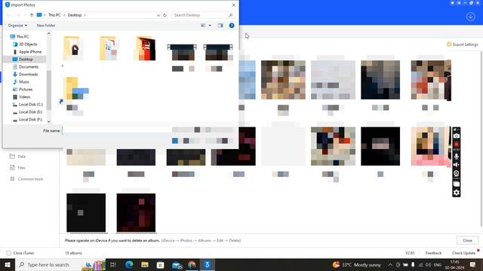
Task: Click the red record button in recorder bar
Action: [456, 144]
